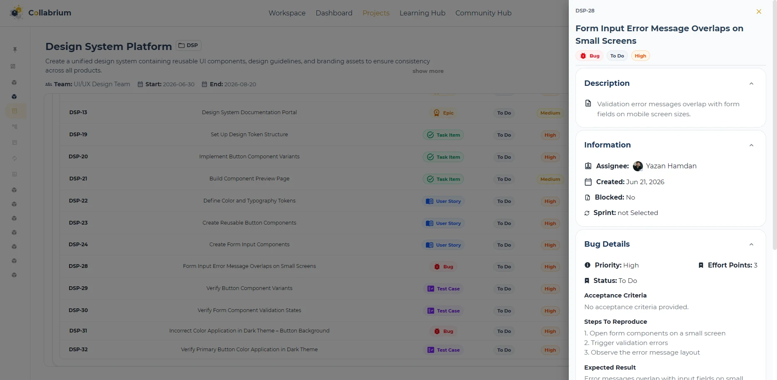Image resolution: width=777 pixels, height=380 pixels.
Task: Click the calendar icon next to Created
Action: click(x=588, y=182)
